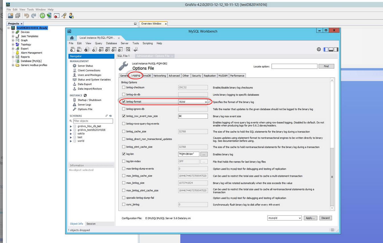Viewport: 383px width, 243px height.
Task: Switch to the Networking options tab
Action: coord(160,76)
